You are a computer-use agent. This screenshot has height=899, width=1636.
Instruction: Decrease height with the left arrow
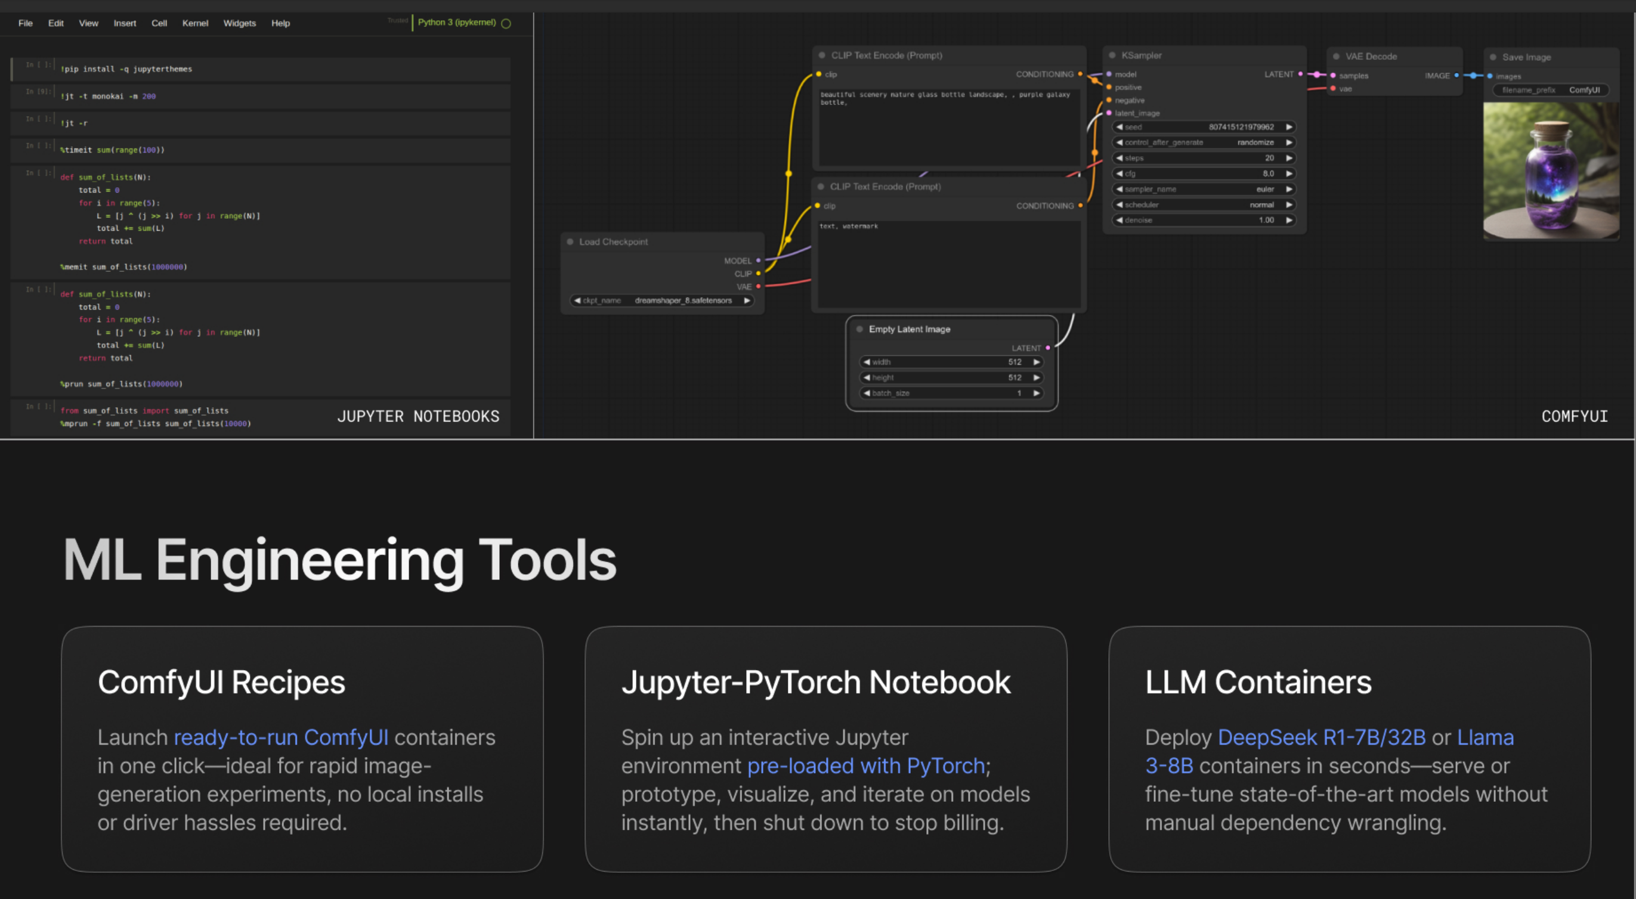[x=866, y=378]
